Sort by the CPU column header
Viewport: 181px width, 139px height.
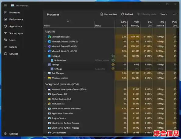click(x=121, y=24)
